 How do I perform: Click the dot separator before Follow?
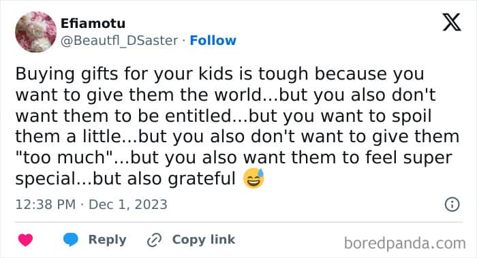point(184,41)
